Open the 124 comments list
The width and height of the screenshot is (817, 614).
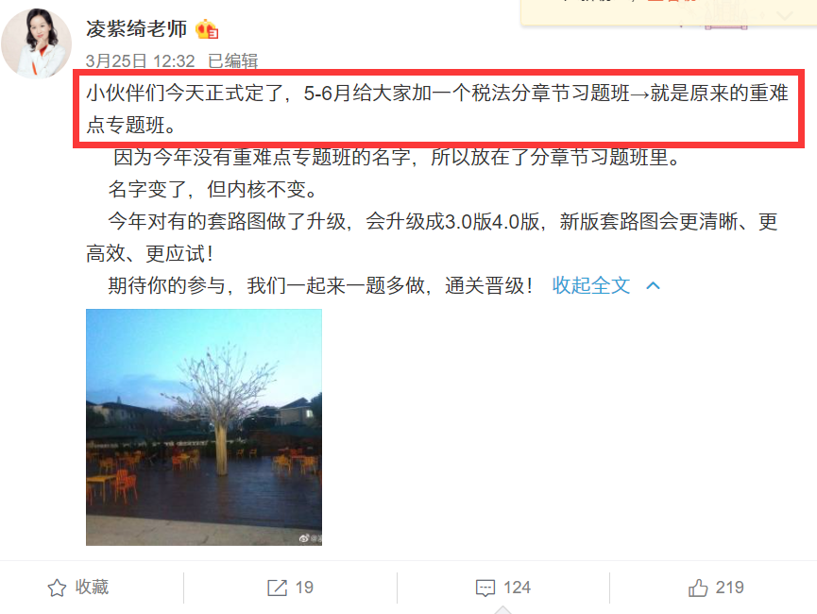tap(517, 588)
